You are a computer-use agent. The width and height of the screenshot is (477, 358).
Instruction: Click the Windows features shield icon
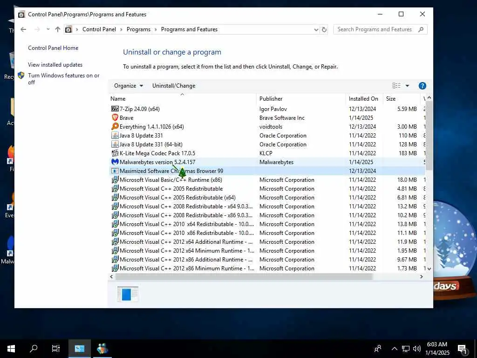tap(21, 75)
